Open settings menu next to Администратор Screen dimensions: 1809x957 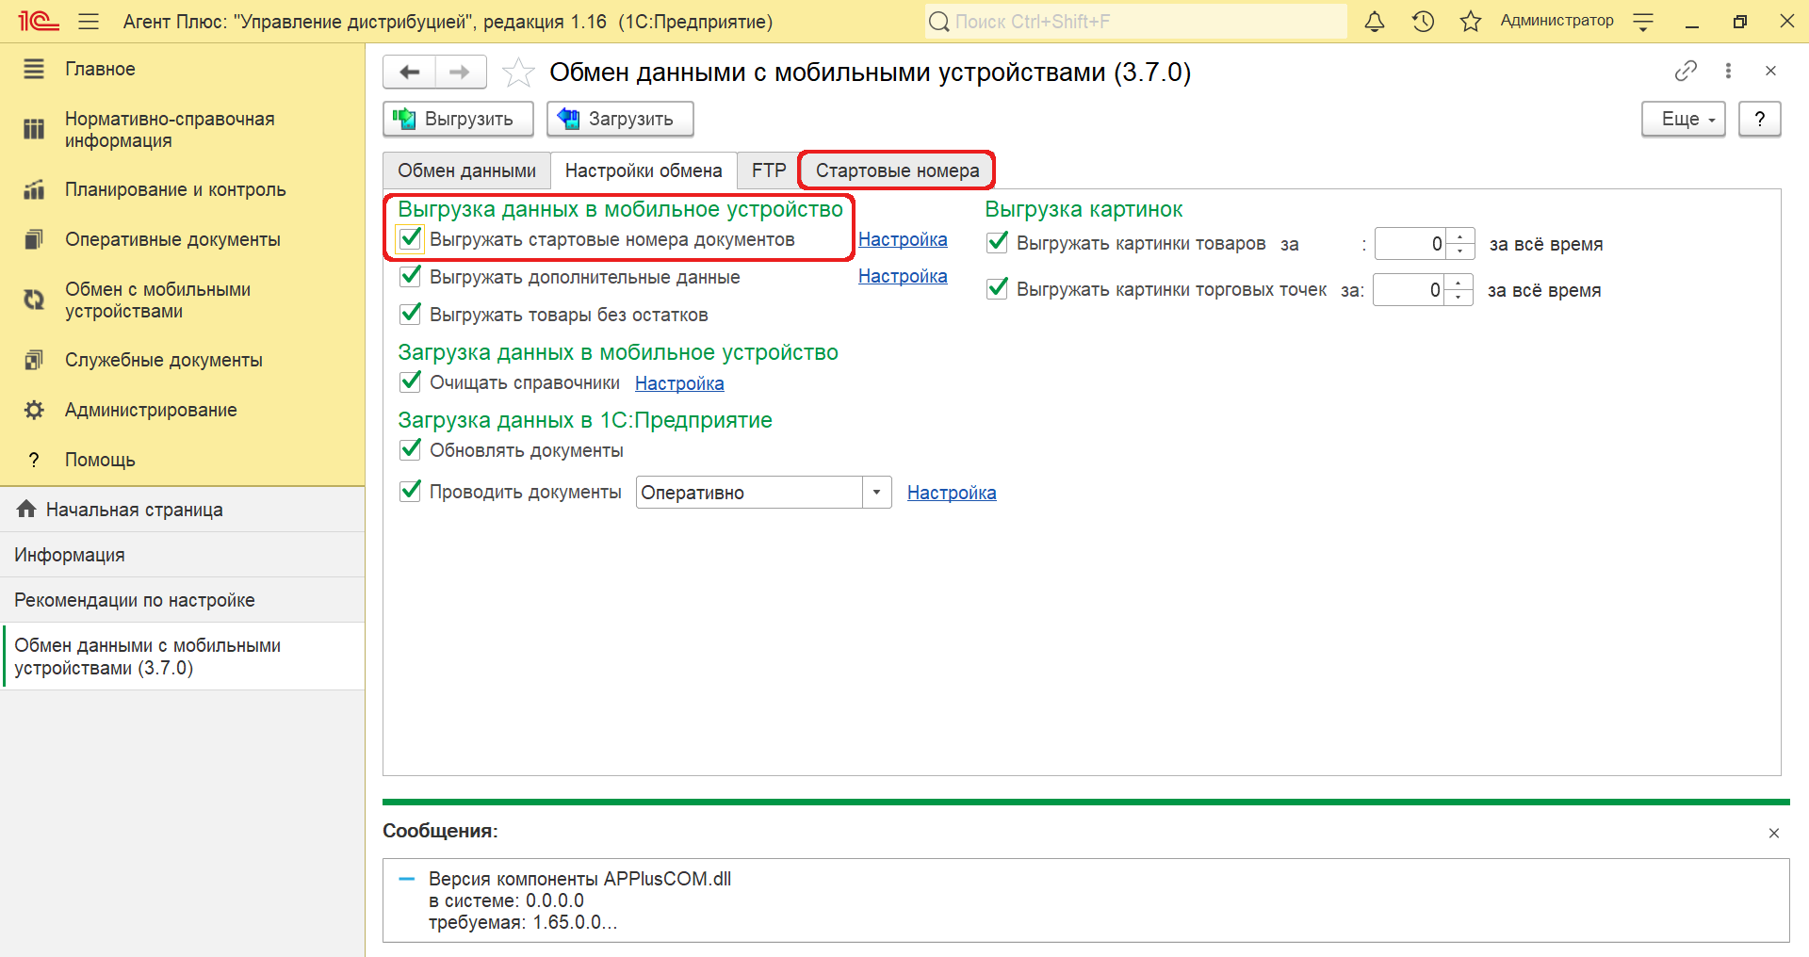pos(1643,21)
